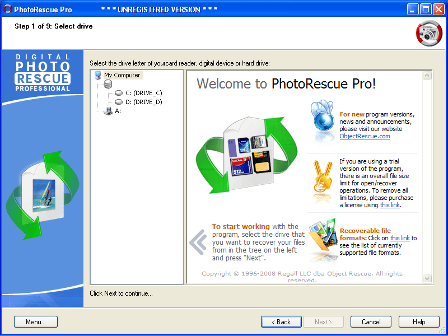Close the PhotoRescue Pro window
The width and height of the screenshot is (448, 336).
[x=438, y=10]
